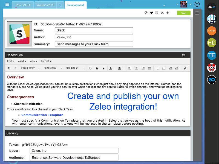Image resolution: width=219 pixels, height=164 pixels.
Task: Apply the text color button
Action: [111, 68]
